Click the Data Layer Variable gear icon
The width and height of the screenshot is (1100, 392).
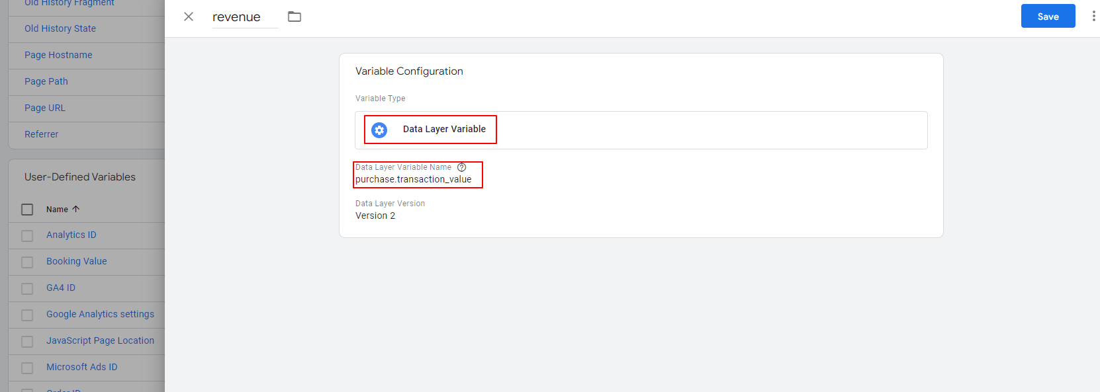coord(379,130)
